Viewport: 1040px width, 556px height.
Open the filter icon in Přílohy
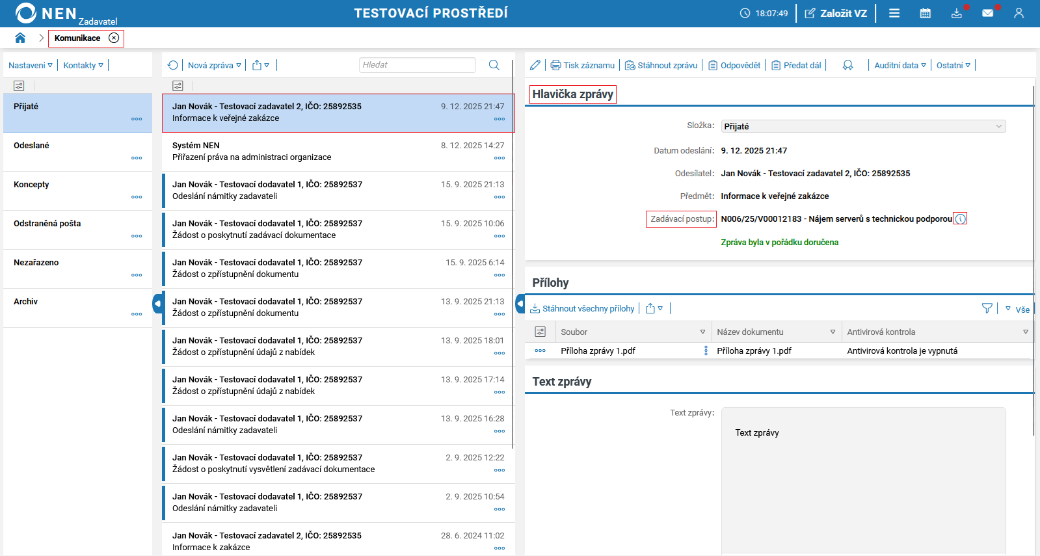(987, 309)
